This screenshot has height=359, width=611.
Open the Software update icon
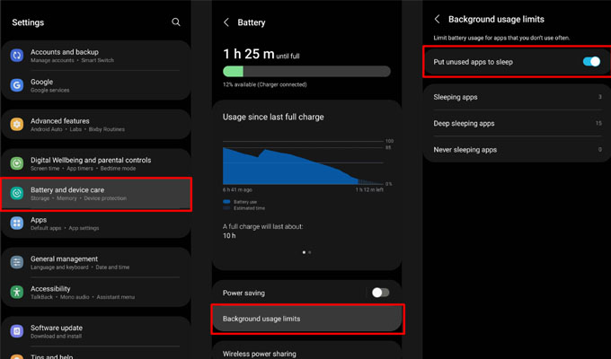[x=17, y=331]
